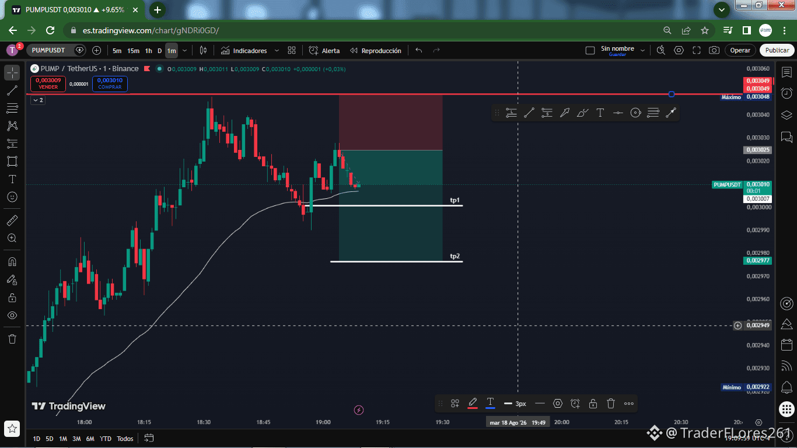The width and height of the screenshot is (797, 448).
Task: Take a chart snapshot with camera icon
Action: [x=714, y=51]
